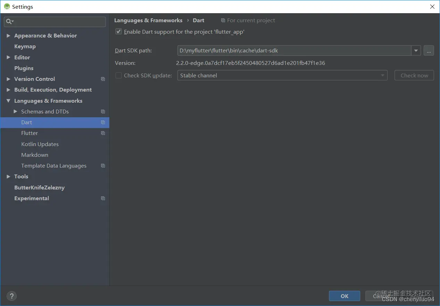Open the Dart SDK path dropdown arrow
This screenshot has width=440, height=306.
[416, 51]
